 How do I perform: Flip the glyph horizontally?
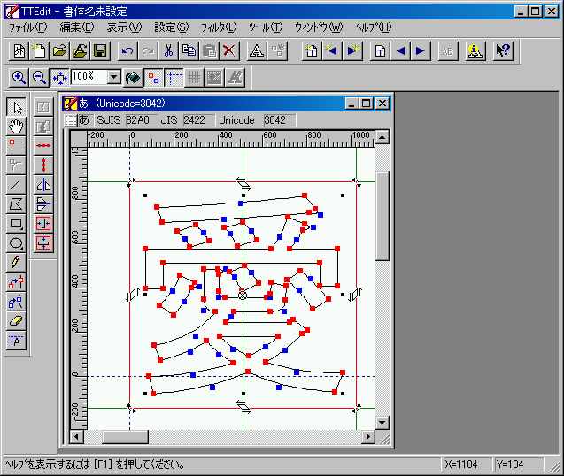point(43,184)
